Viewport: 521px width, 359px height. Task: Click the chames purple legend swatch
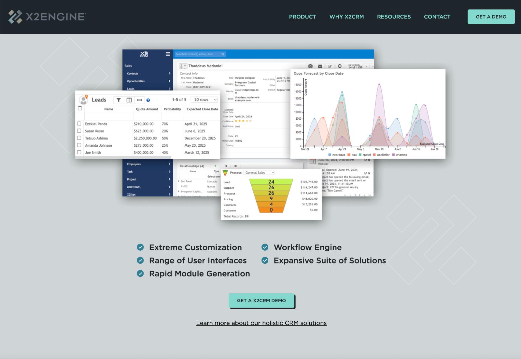(x=393, y=155)
